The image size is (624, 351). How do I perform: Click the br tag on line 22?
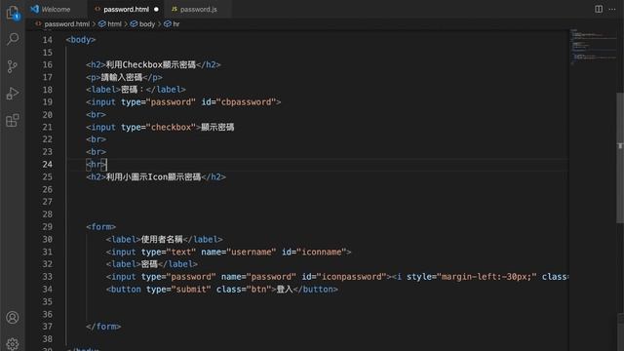pyautogui.click(x=96, y=139)
